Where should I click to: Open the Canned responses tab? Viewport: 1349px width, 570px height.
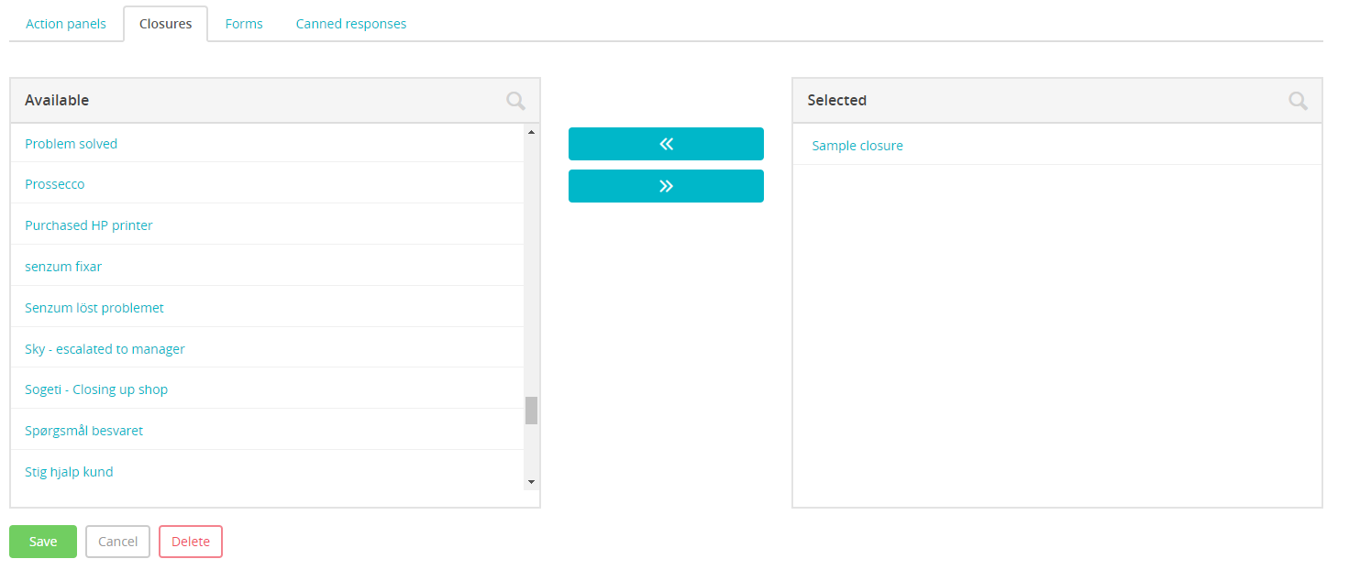click(x=351, y=24)
